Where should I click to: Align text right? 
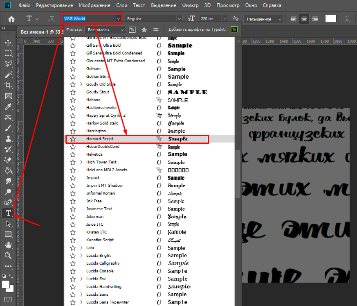click(315, 19)
